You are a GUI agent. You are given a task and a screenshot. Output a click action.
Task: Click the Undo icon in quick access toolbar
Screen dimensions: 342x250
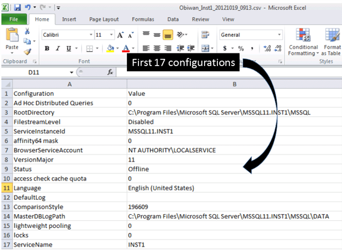tap(28, 7)
